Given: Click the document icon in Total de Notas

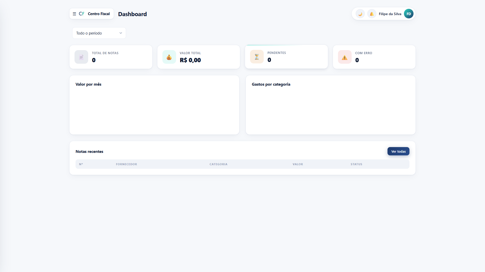Looking at the screenshot, I should [81, 57].
